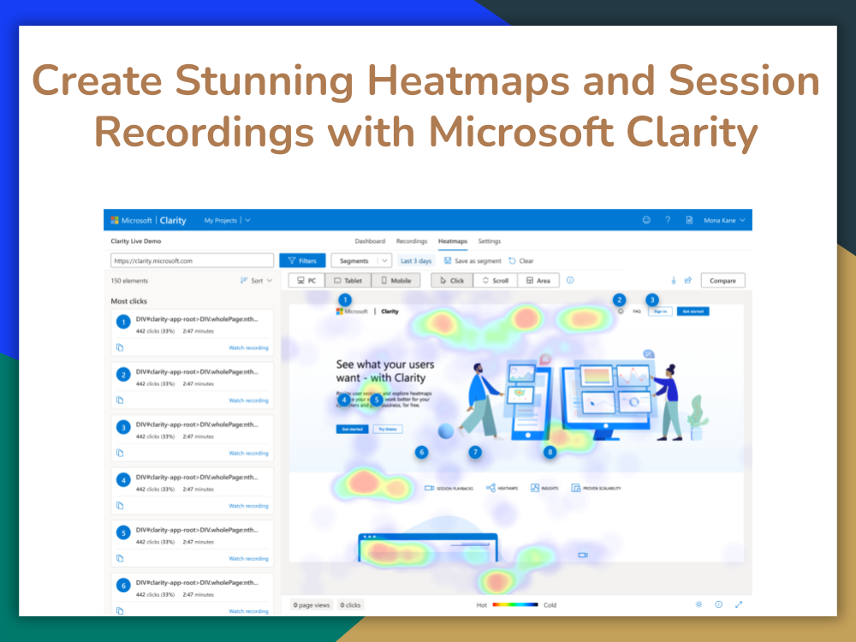This screenshot has height=642, width=856.
Task: Open the Settings tab
Action: 490,241
